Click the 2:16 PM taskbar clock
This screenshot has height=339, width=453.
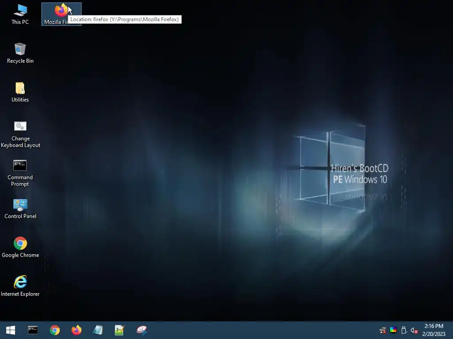pyautogui.click(x=434, y=326)
